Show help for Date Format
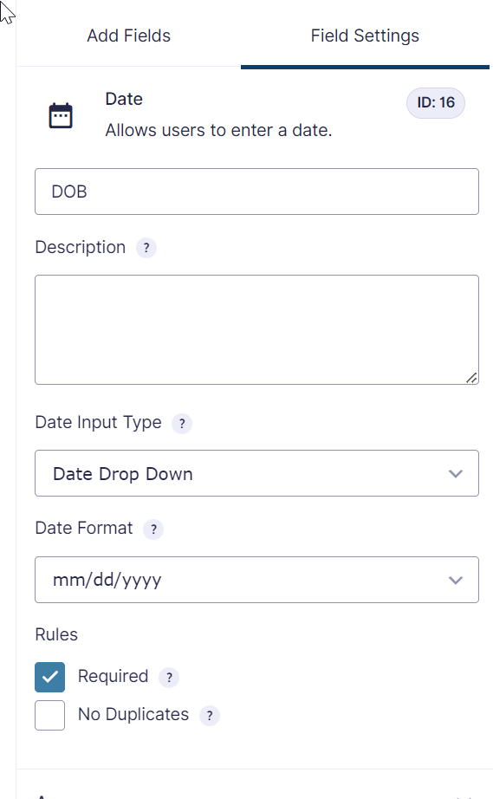 (153, 529)
